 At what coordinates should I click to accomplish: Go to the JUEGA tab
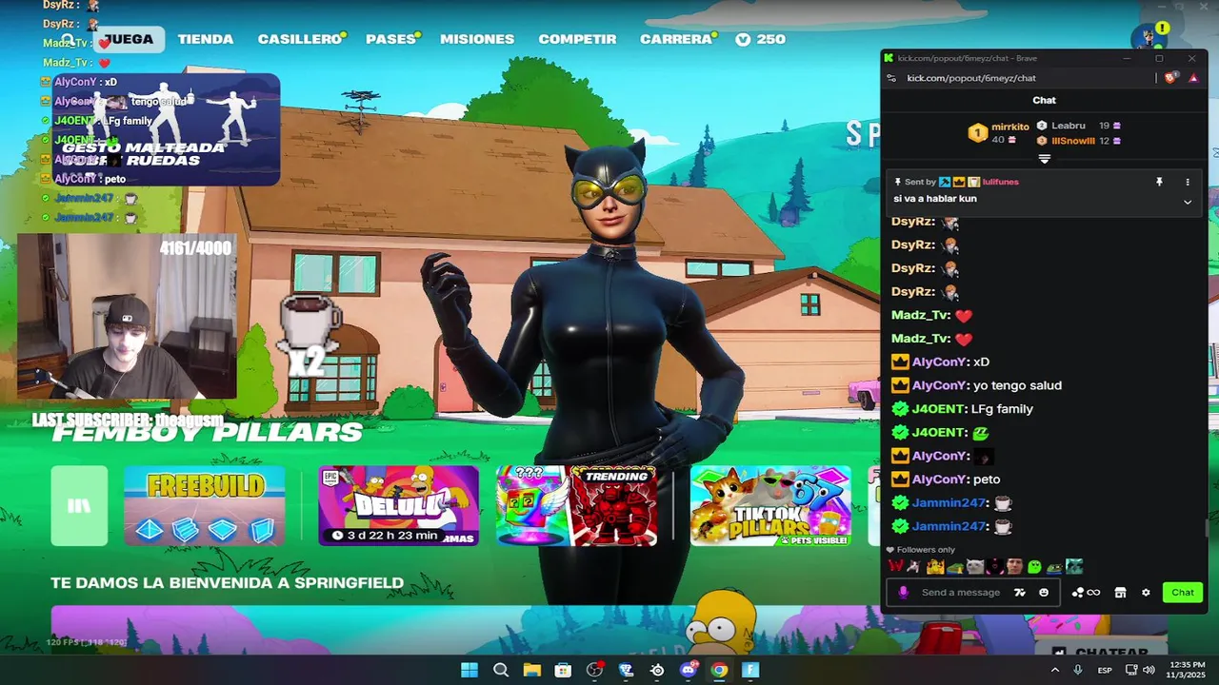(129, 39)
